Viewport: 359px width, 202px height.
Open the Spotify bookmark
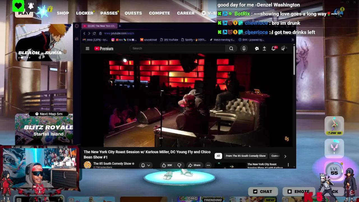point(194,40)
